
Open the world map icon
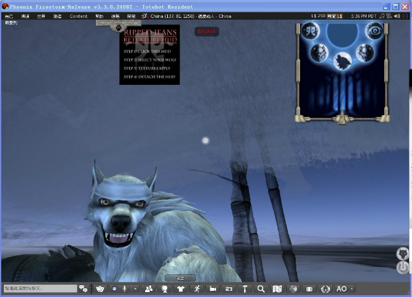pos(277,289)
